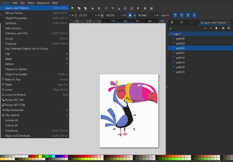
Task: Open layers panel settings gear
Action: (223, 28)
